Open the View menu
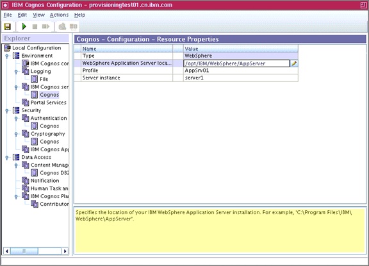This screenshot has width=369, height=266. (x=38, y=15)
